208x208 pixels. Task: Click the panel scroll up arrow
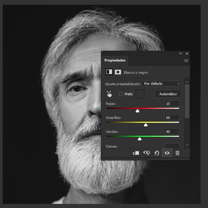point(187,82)
